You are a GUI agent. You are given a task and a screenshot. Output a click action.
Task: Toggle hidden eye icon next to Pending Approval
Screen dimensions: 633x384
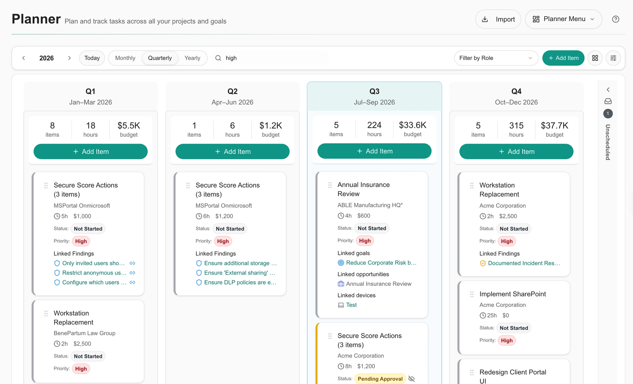click(411, 379)
